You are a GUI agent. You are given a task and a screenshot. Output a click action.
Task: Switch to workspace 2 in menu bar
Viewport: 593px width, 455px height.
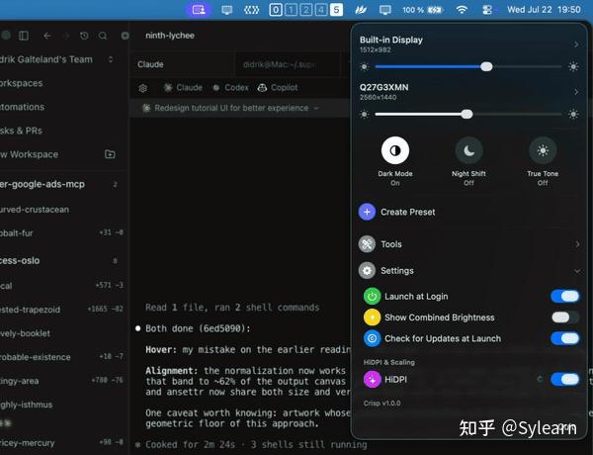pos(306,10)
